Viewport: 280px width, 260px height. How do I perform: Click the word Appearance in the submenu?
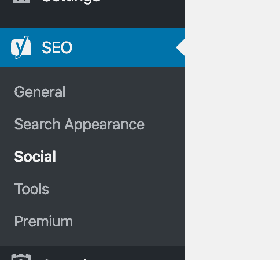[105, 125]
